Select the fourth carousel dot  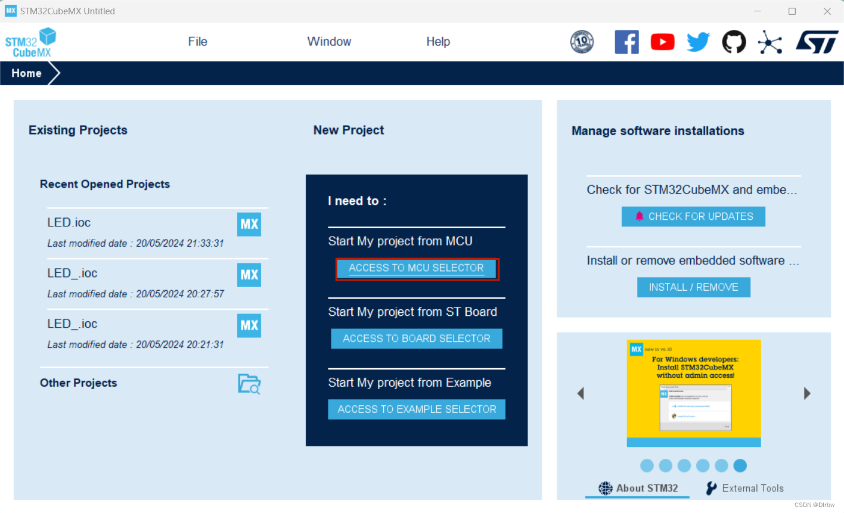(x=703, y=465)
